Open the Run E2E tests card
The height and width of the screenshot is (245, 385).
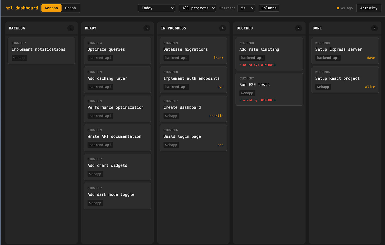tap(269, 89)
